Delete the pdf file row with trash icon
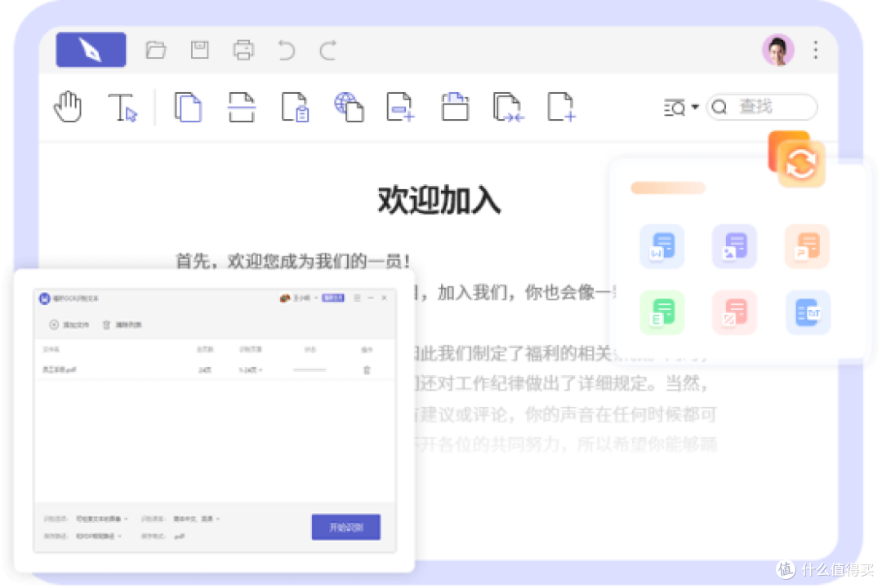The width and height of the screenshot is (882, 588). click(x=367, y=370)
